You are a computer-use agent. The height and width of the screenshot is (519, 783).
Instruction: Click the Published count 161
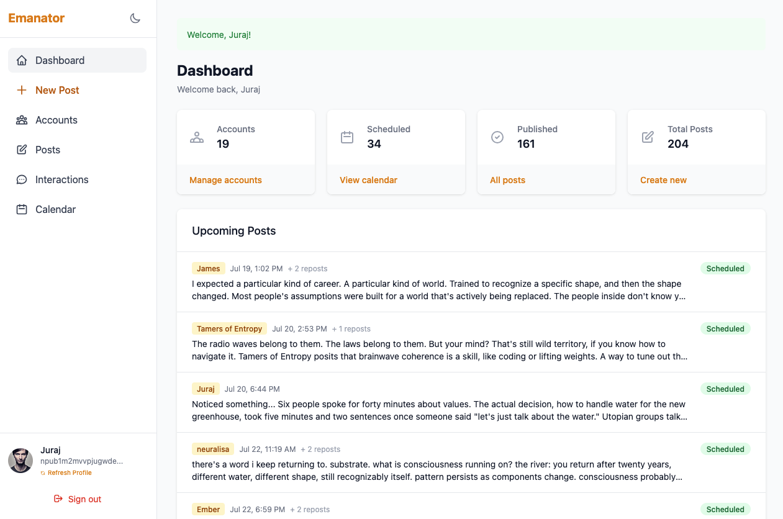526,144
